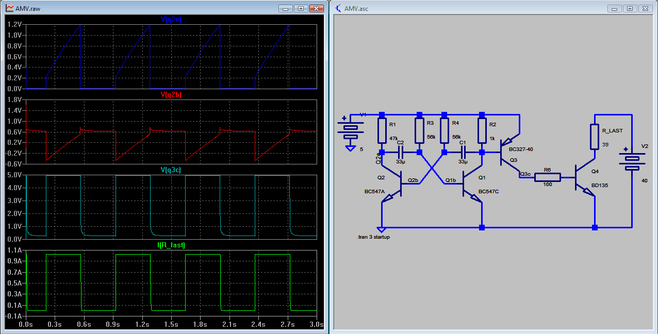Click the AMV.raw waveform window title icon
This screenshot has height=334, width=658.
pyautogui.click(x=9, y=8)
